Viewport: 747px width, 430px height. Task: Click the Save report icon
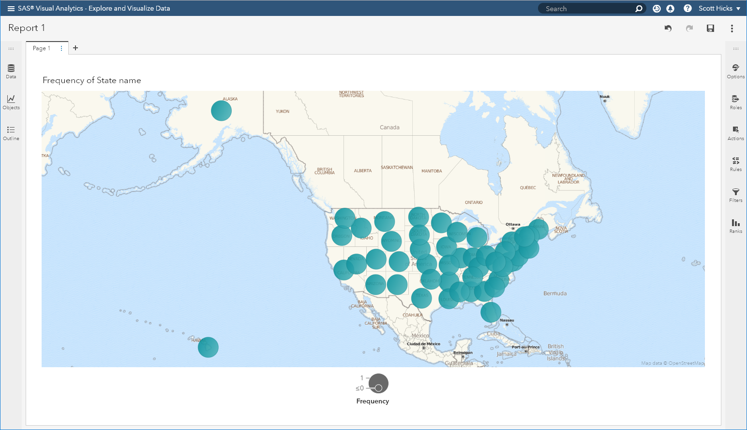[x=710, y=29]
